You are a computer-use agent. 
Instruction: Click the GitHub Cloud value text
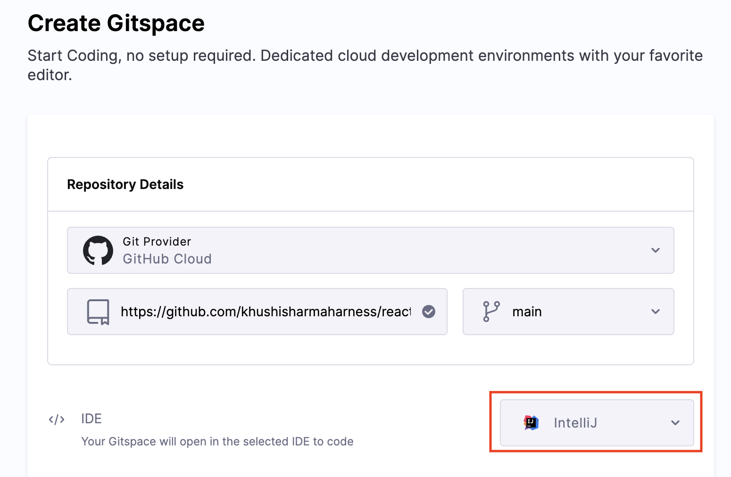(167, 259)
